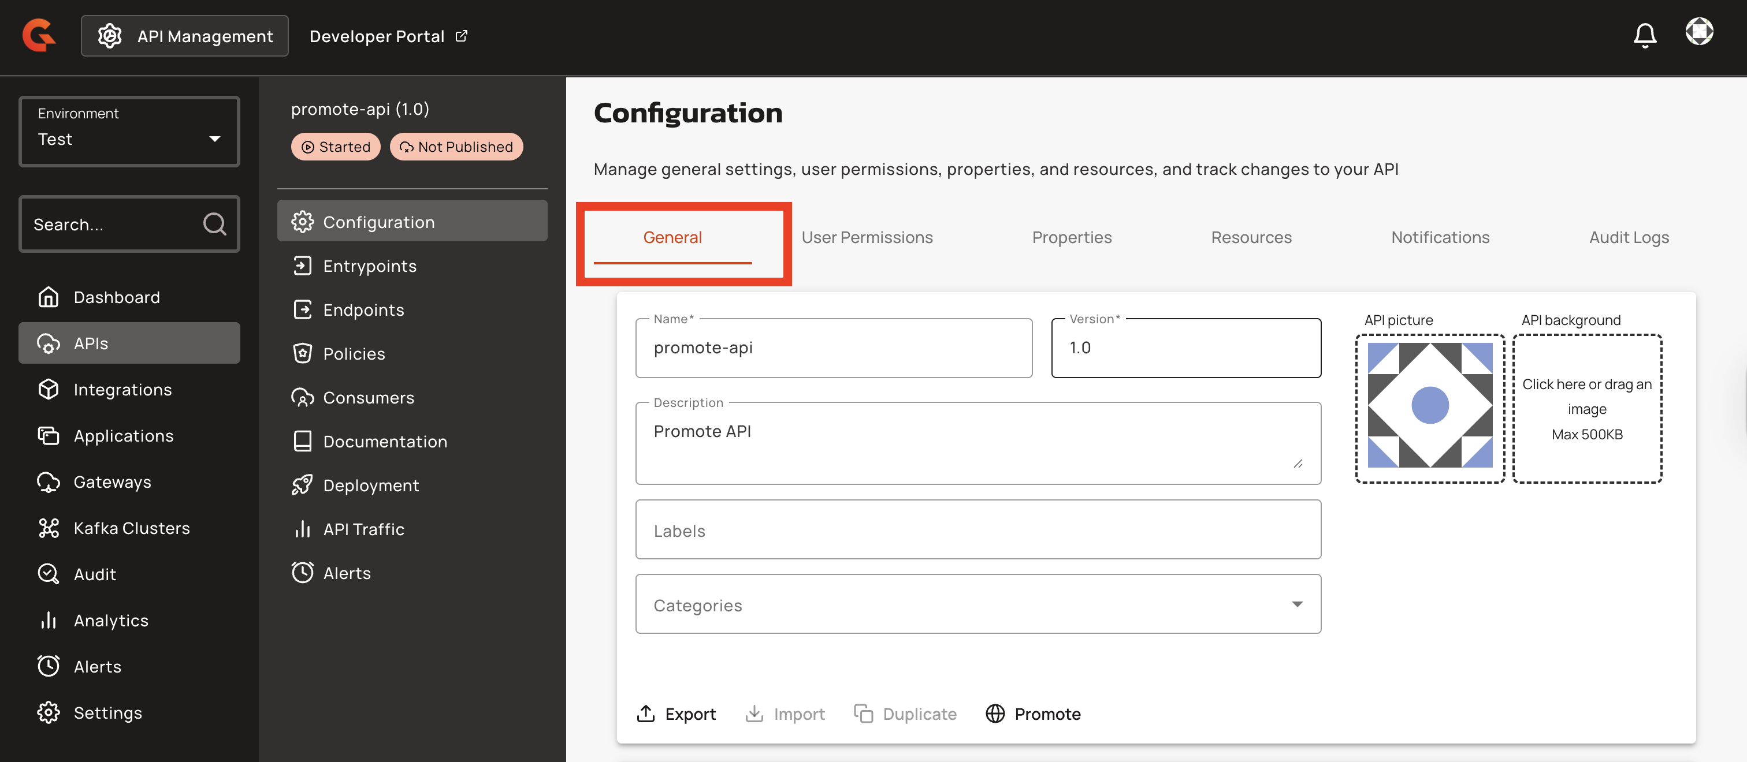This screenshot has height=762, width=1747.
Task: Open the Deployment rocket item
Action: (x=370, y=485)
